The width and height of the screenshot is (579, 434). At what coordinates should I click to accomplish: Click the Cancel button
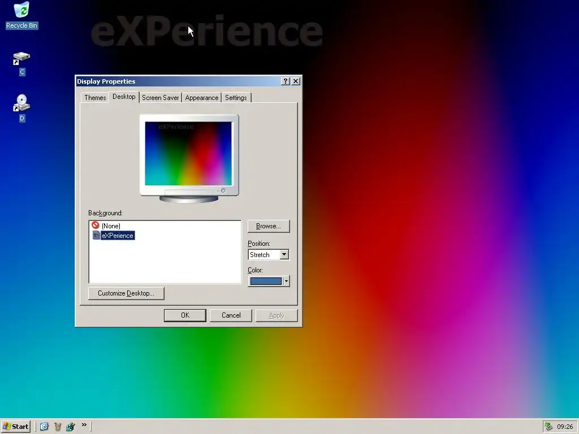pyautogui.click(x=231, y=315)
